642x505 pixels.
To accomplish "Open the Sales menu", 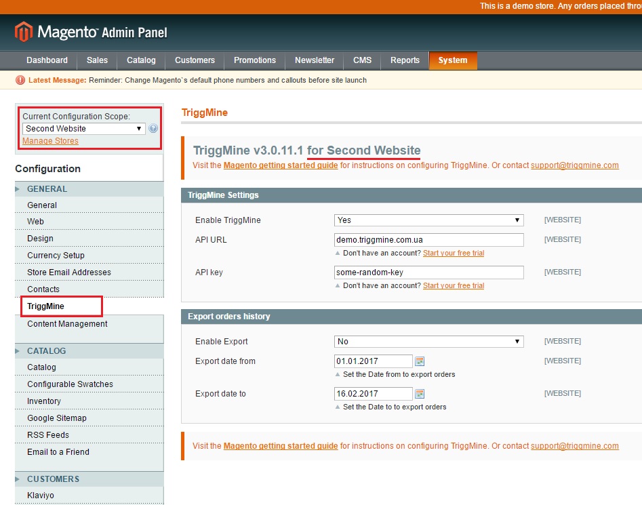I will (97, 60).
